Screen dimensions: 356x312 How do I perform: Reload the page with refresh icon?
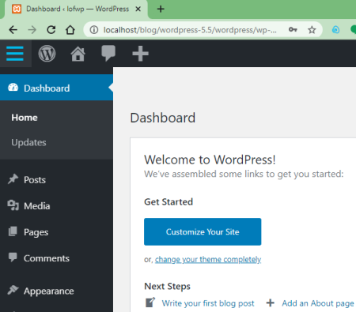[x=51, y=30]
